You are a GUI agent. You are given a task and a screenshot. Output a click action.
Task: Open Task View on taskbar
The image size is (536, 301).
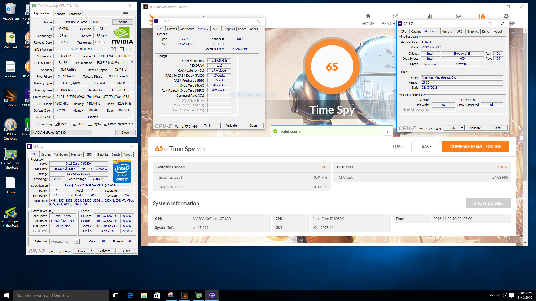(116, 295)
